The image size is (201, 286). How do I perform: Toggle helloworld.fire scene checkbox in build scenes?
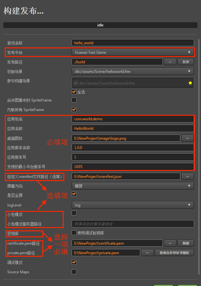(x=76, y=83)
